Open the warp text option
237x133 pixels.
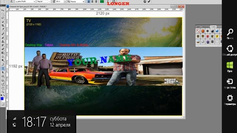tap(108, 1)
